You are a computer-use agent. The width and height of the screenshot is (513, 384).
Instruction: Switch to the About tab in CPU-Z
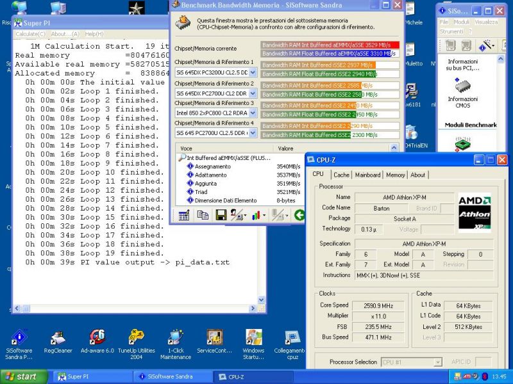click(x=418, y=175)
